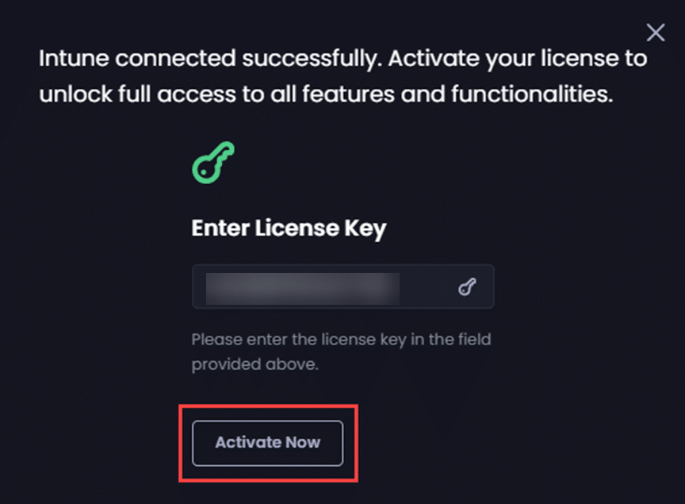Viewport: 685px width, 504px height.
Task: Click the 'Intune connected successfully' message line
Action: pos(343,59)
